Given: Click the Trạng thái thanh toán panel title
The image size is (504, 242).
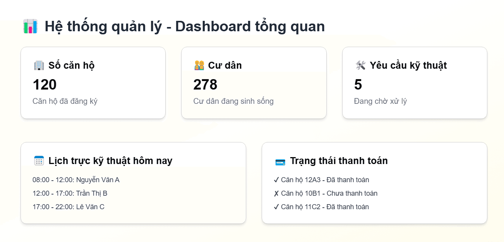Looking at the screenshot, I should click(339, 161).
